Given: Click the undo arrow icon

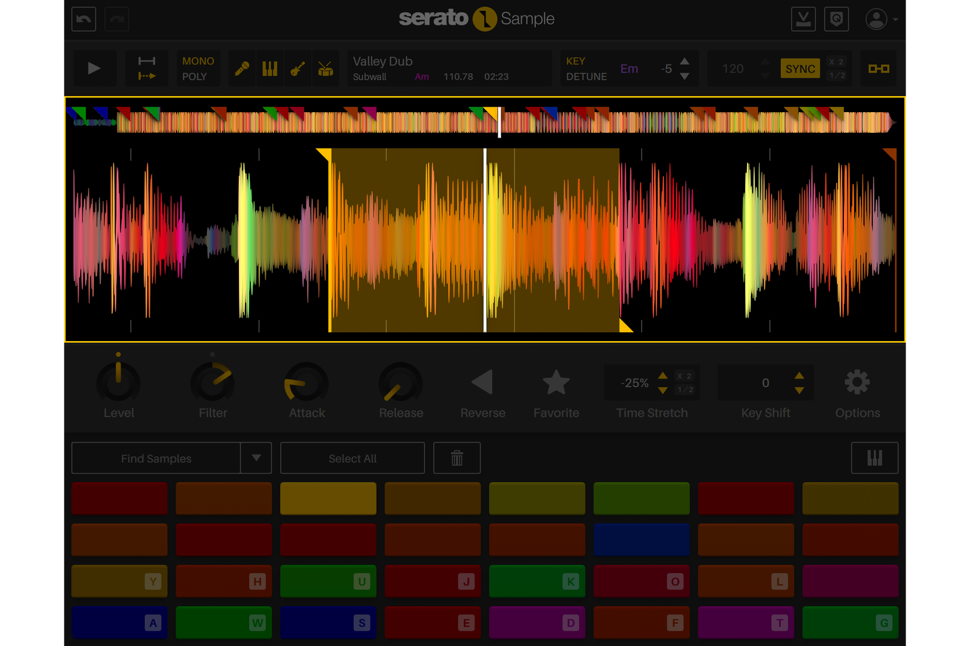Looking at the screenshot, I should [83, 19].
